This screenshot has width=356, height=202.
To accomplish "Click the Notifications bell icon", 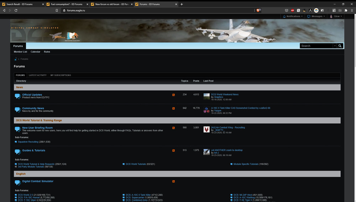I will click(284, 16).
